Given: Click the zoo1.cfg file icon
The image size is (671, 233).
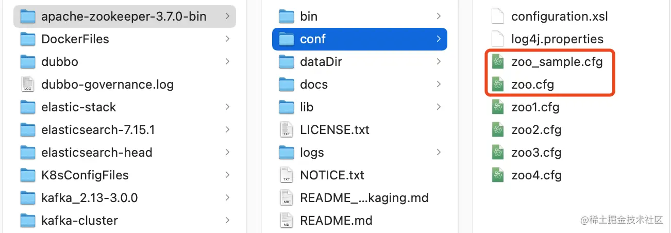Looking at the screenshot, I should pyautogui.click(x=497, y=107).
